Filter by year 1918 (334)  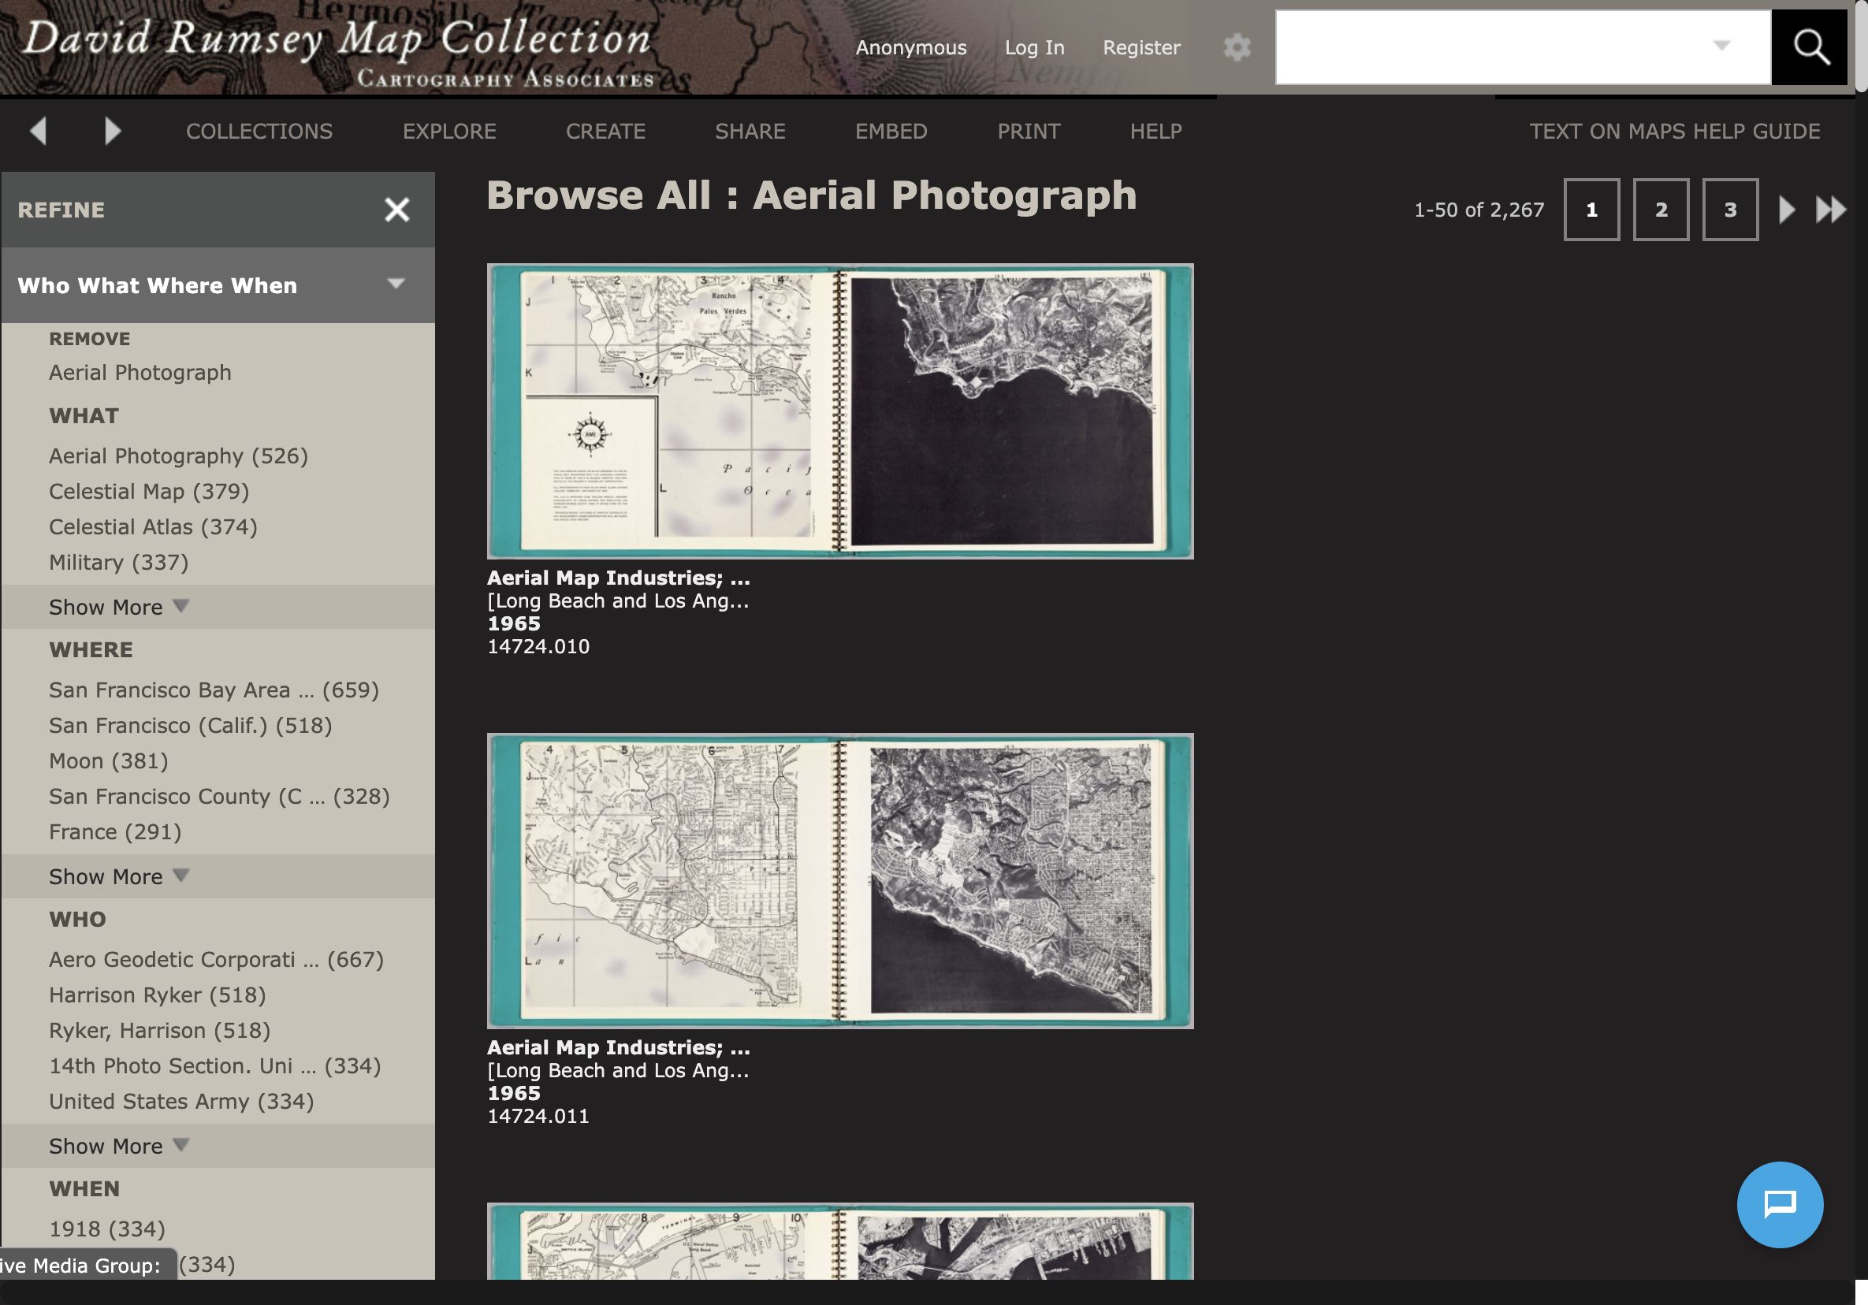click(x=106, y=1229)
